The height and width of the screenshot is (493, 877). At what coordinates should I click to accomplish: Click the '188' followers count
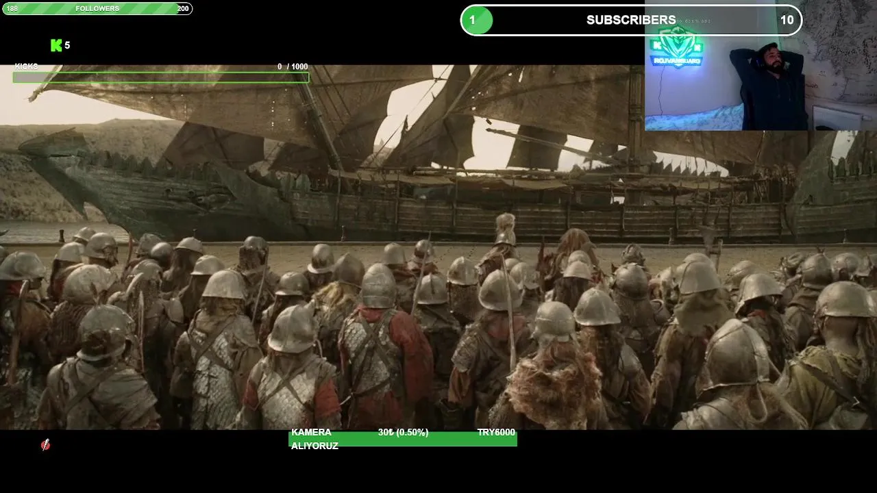tap(12, 9)
